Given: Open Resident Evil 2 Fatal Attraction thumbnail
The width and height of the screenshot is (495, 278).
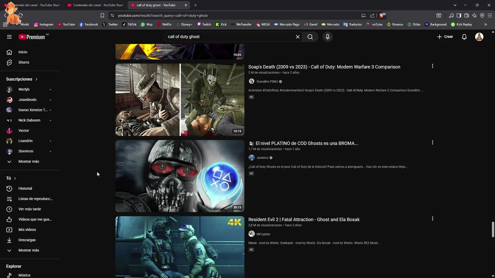Looking at the screenshot, I should (x=180, y=247).
